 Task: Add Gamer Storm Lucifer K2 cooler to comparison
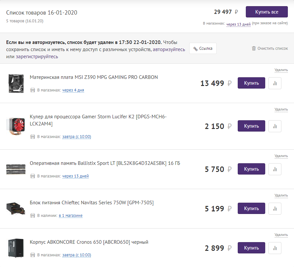(x=275, y=126)
